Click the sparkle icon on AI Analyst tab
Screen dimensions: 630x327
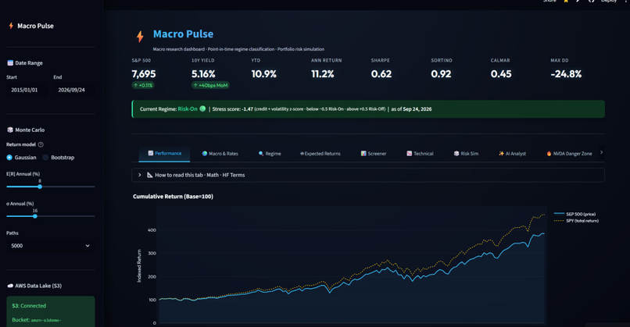pos(502,154)
